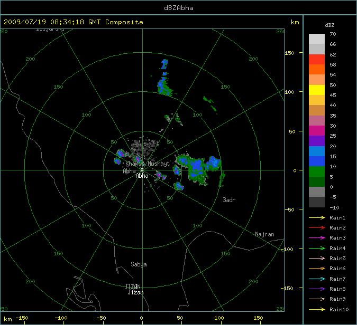Image resolution: width=357 pixels, height=325 pixels.
Task: Pick the bright green 5-10 dBZ swatch
Action: 317,171
